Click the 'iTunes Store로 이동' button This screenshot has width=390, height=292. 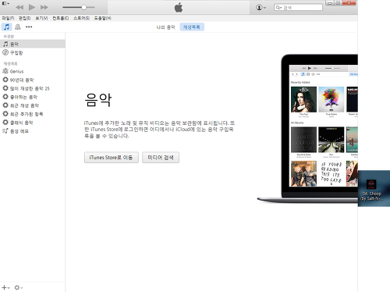point(112,158)
